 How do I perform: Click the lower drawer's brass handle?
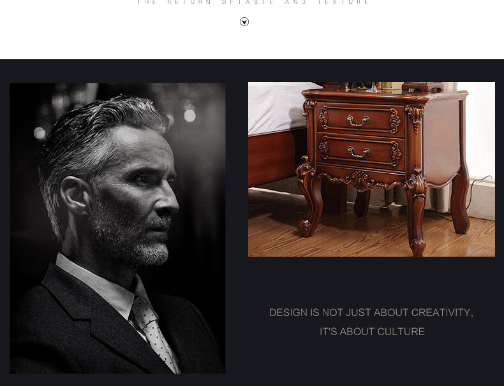(x=359, y=152)
